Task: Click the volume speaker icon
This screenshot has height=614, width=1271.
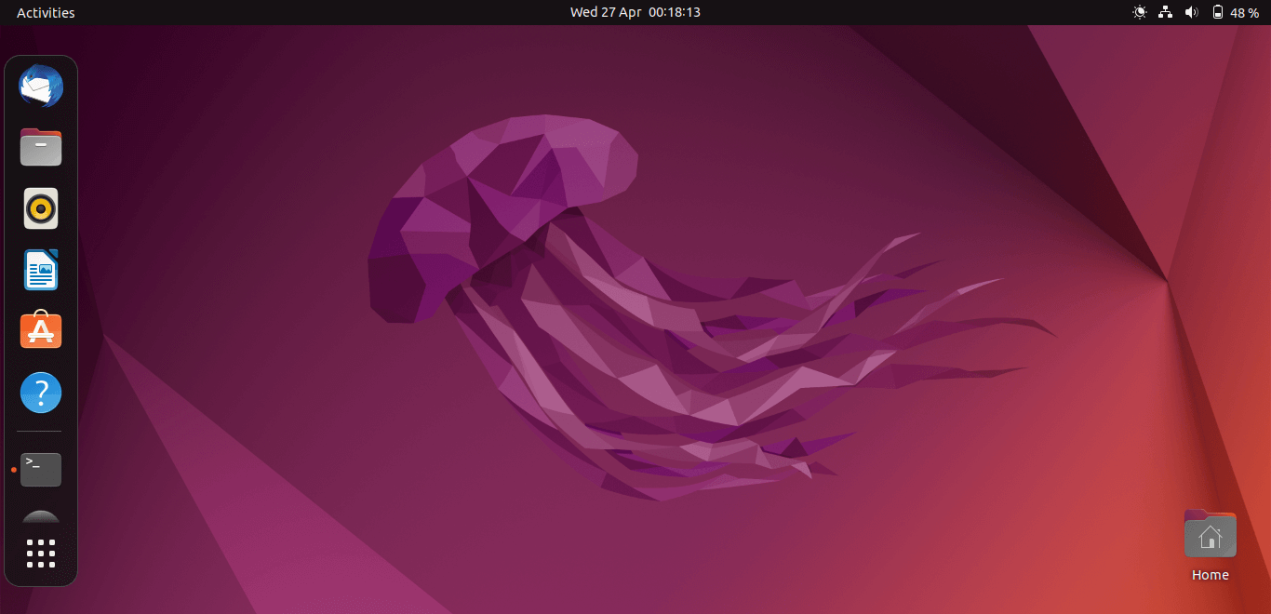Action: 1191,12
